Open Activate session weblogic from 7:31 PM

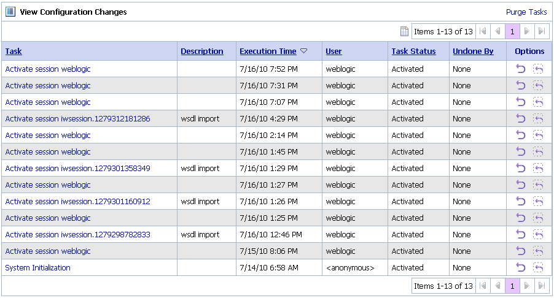pyautogui.click(x=48, y=86)
